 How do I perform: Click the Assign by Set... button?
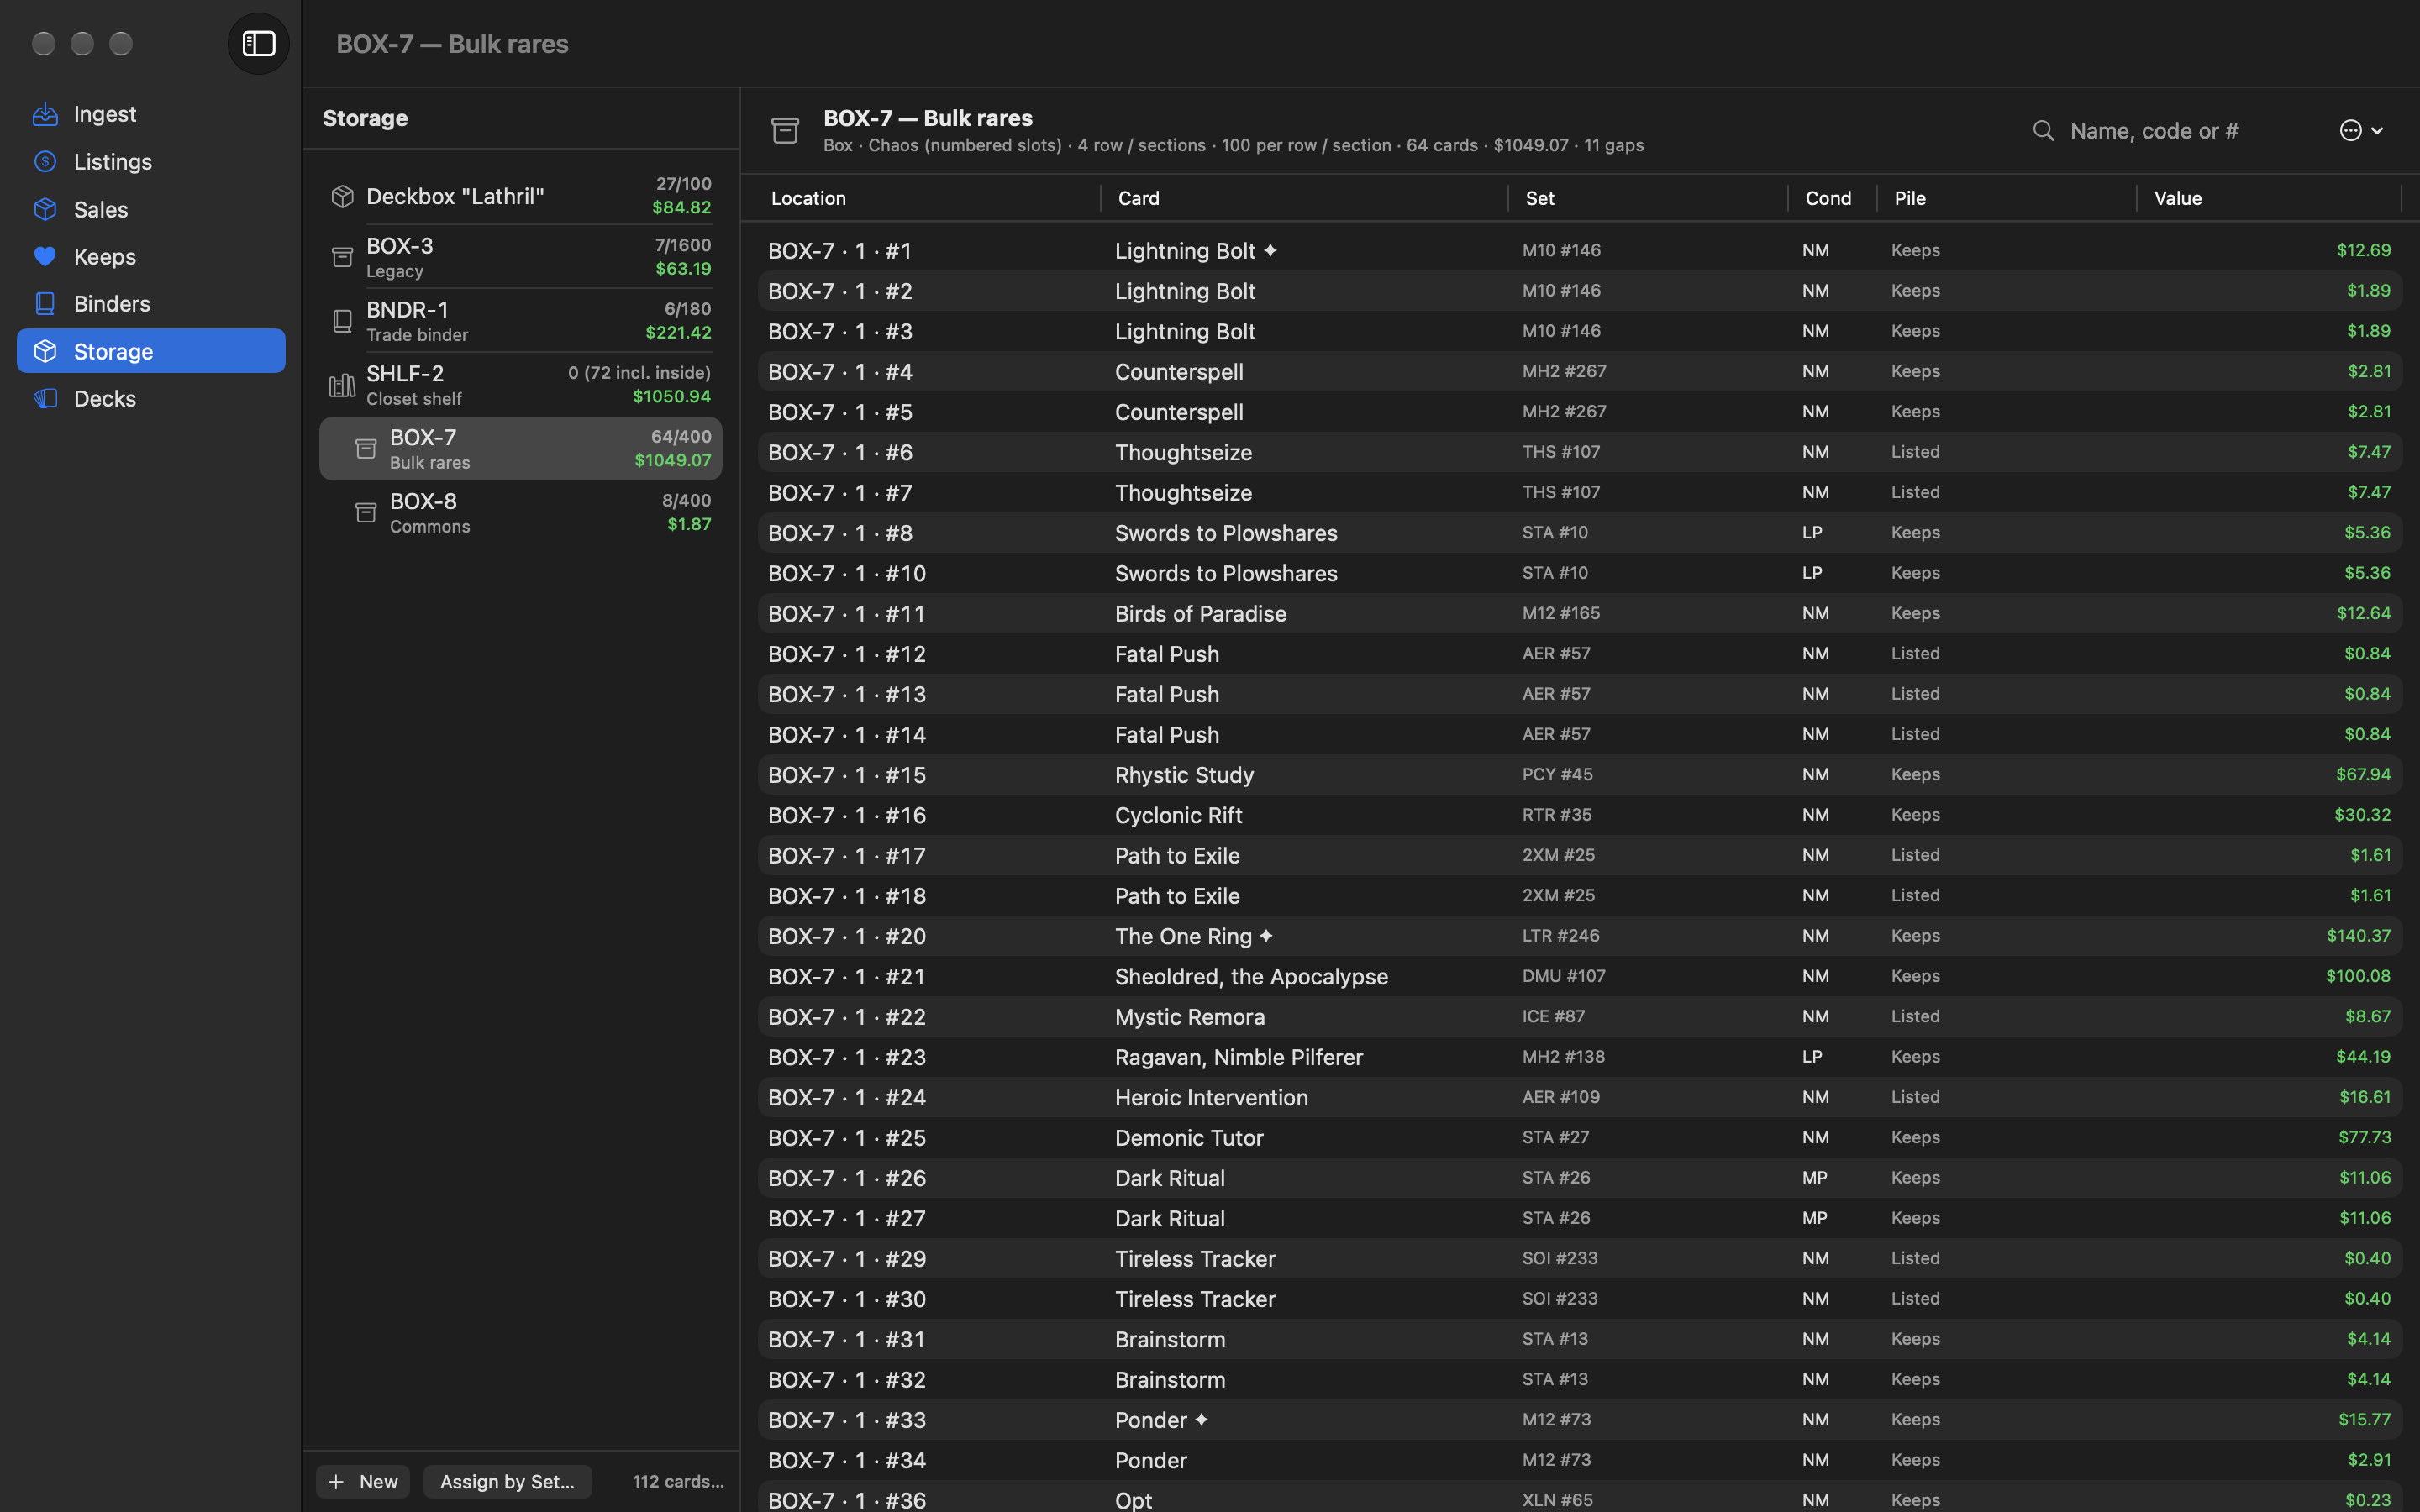(x=507, y=1481)
